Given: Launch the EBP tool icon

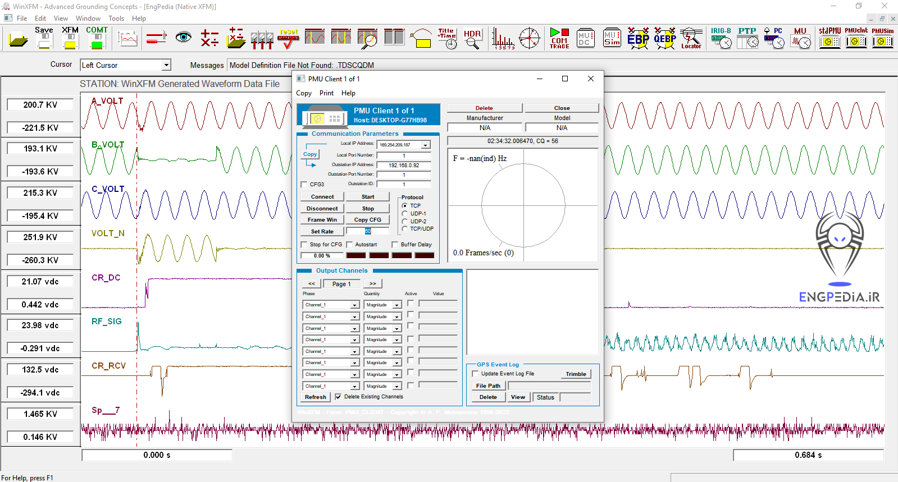Looking at the screenshot, I should pos(639,38).
